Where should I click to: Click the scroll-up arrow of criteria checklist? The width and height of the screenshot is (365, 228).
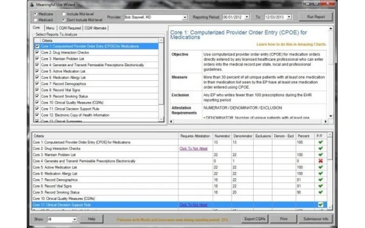tap(161, 41)
